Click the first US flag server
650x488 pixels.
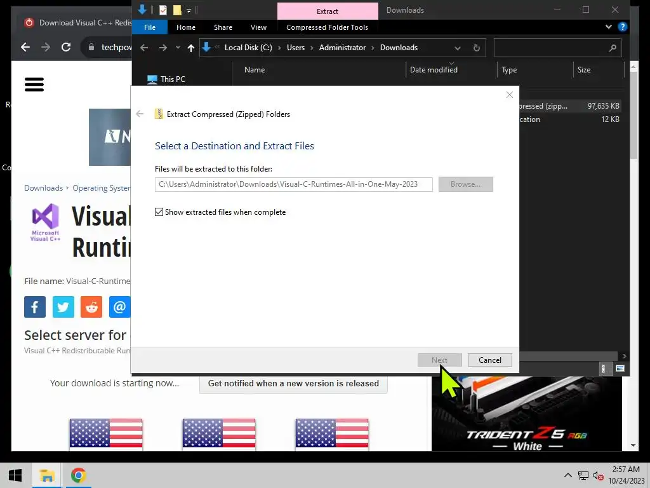click(x=106, y=433)
